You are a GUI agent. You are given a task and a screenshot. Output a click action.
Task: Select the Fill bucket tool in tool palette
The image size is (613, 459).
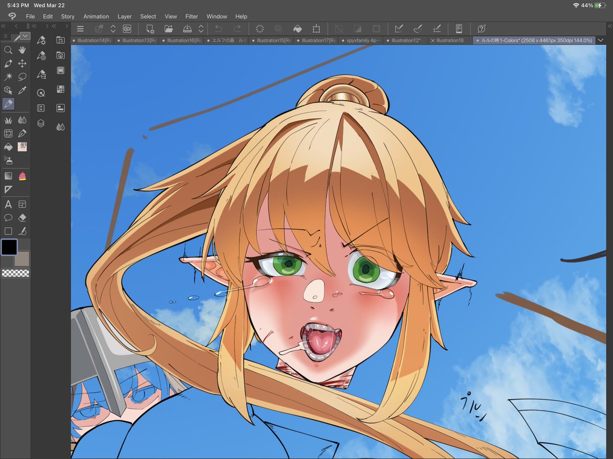8,147
